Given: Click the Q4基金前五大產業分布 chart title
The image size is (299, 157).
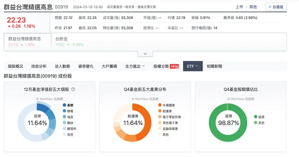Looking at the screenshot, I should pos(145,89).
